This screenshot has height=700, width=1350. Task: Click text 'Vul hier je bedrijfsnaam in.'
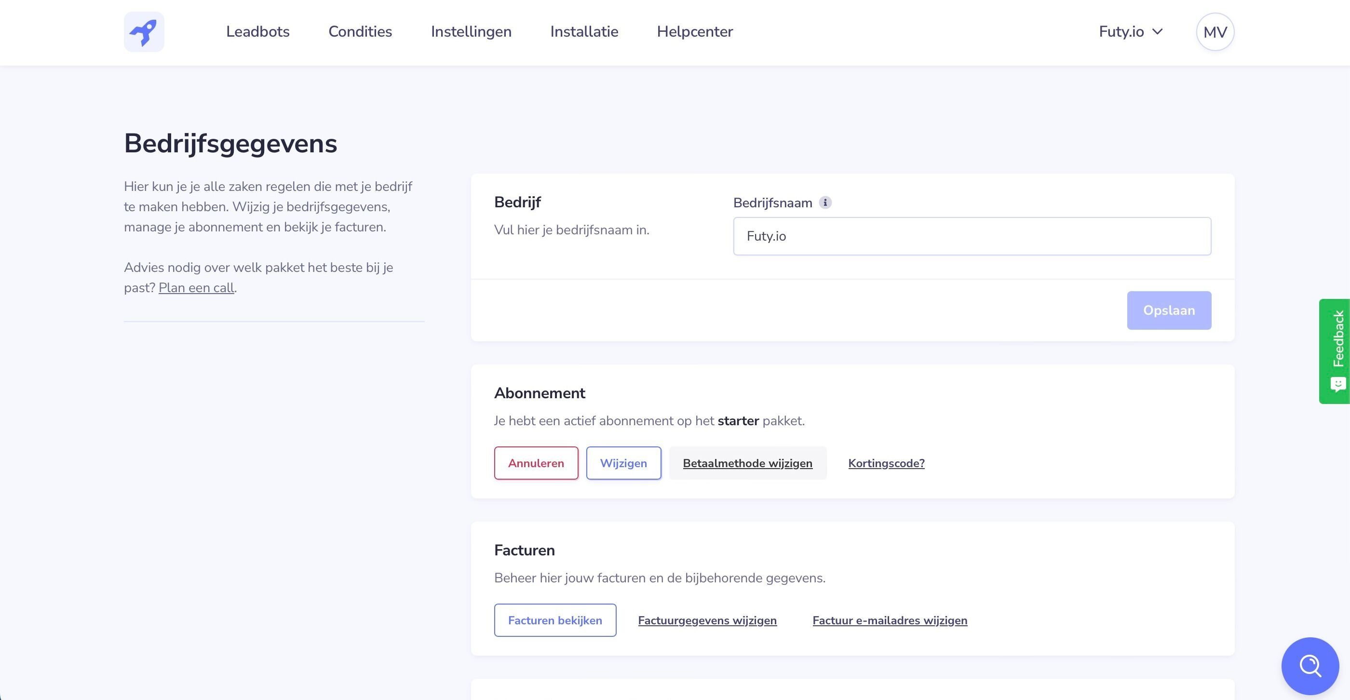click(x=572, y=230)
